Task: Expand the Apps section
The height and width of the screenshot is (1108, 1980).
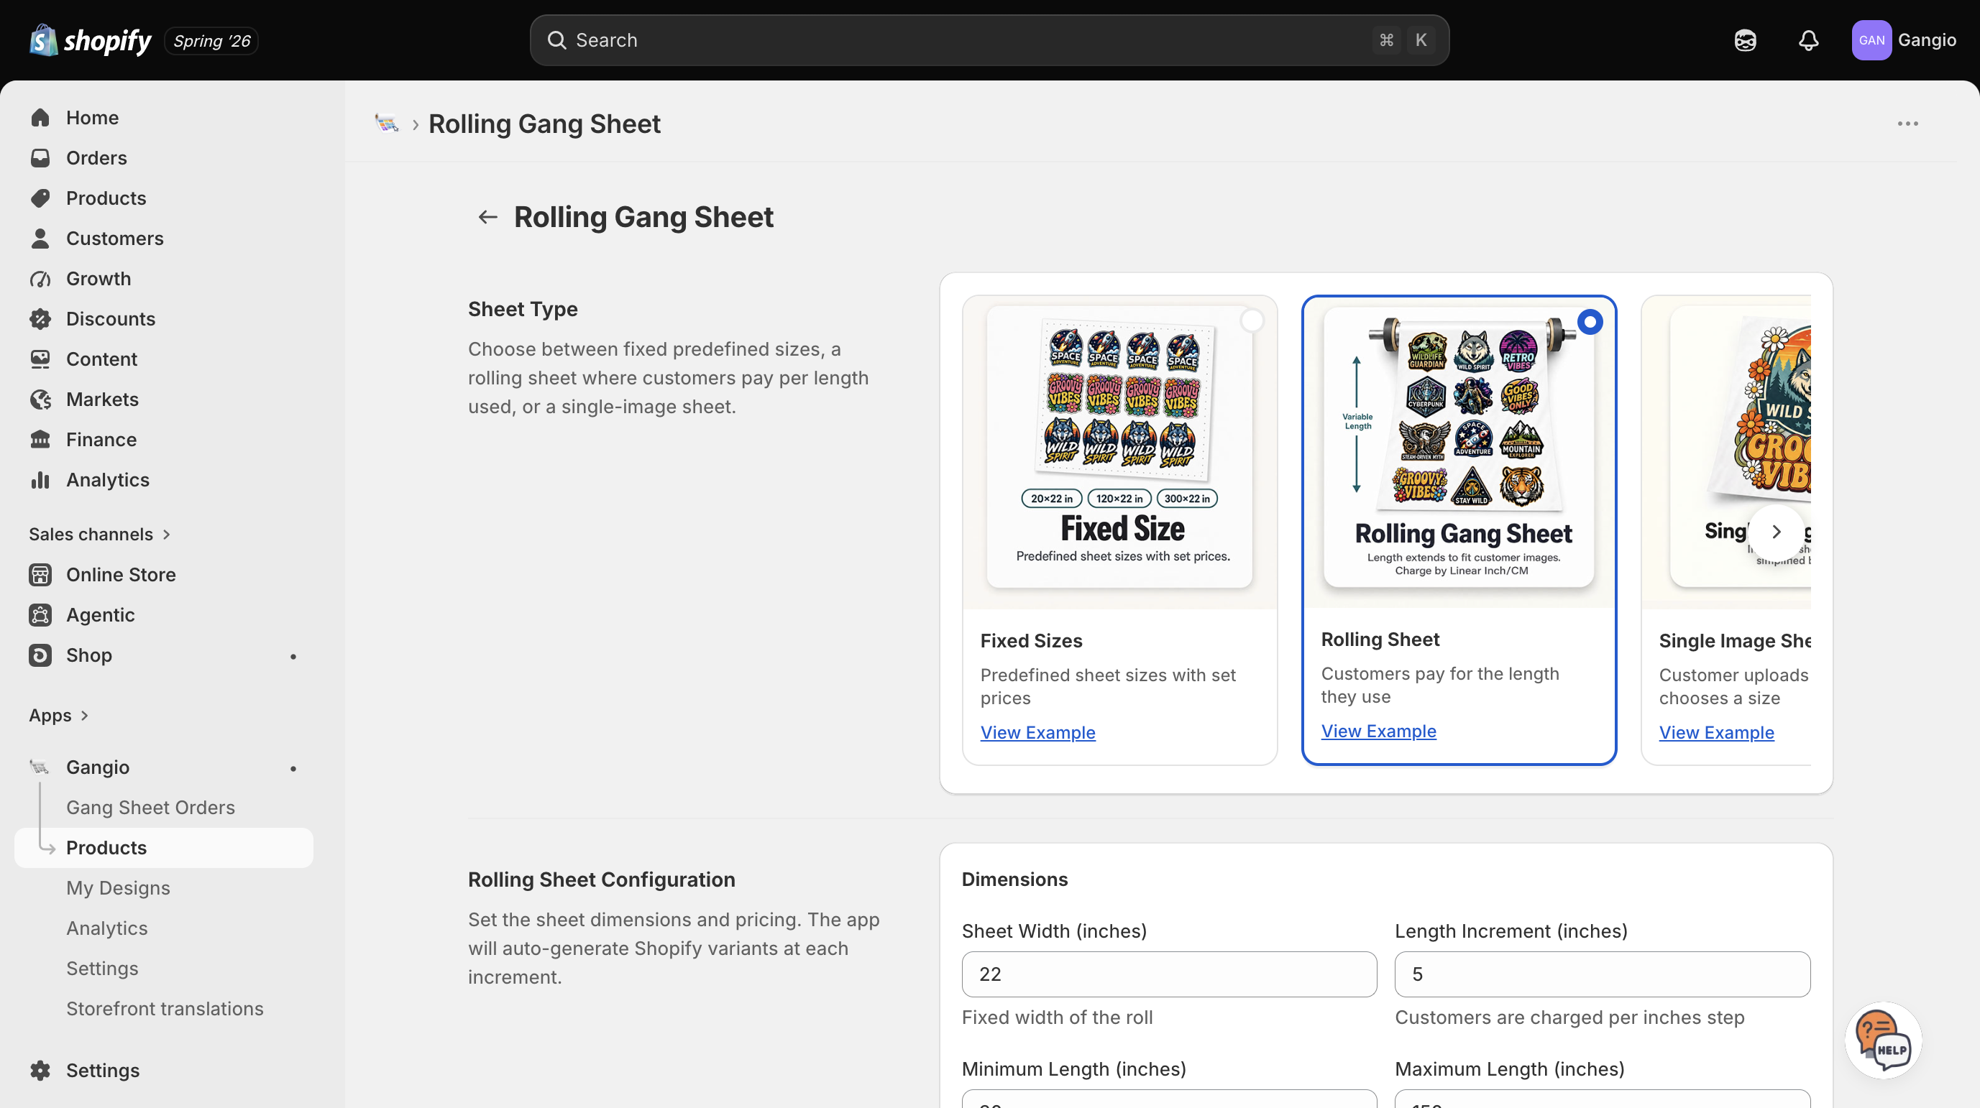Action: pos(58,714)
